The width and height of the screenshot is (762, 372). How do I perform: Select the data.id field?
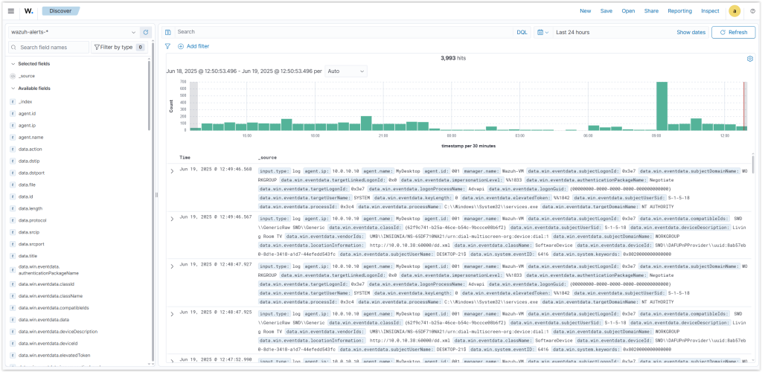pos(25,196)
